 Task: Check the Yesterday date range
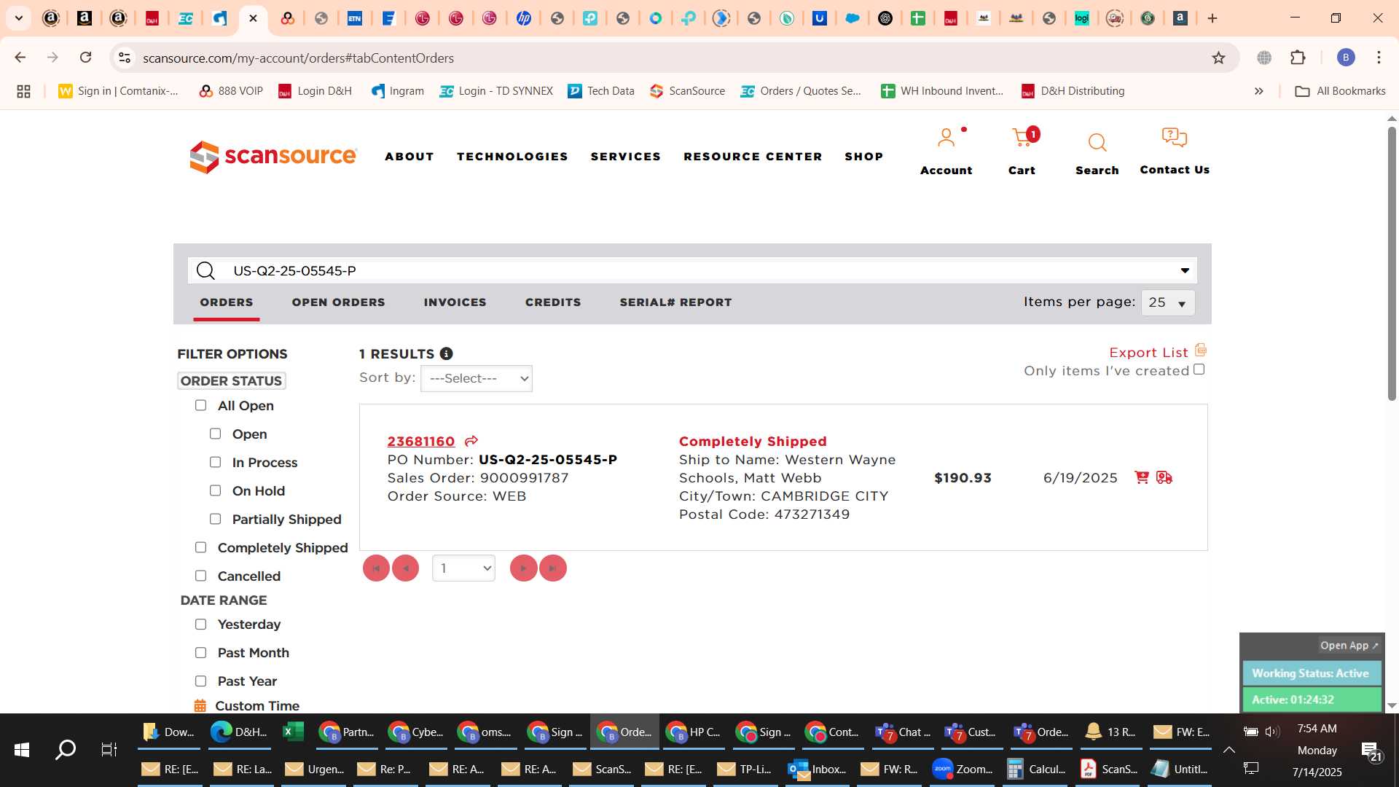click(200, 624)
